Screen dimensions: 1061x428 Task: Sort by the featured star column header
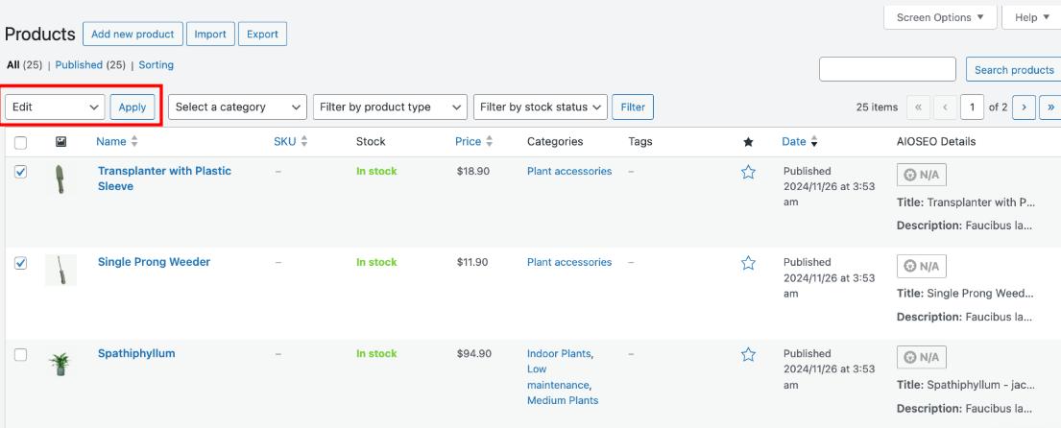(749, 142)
